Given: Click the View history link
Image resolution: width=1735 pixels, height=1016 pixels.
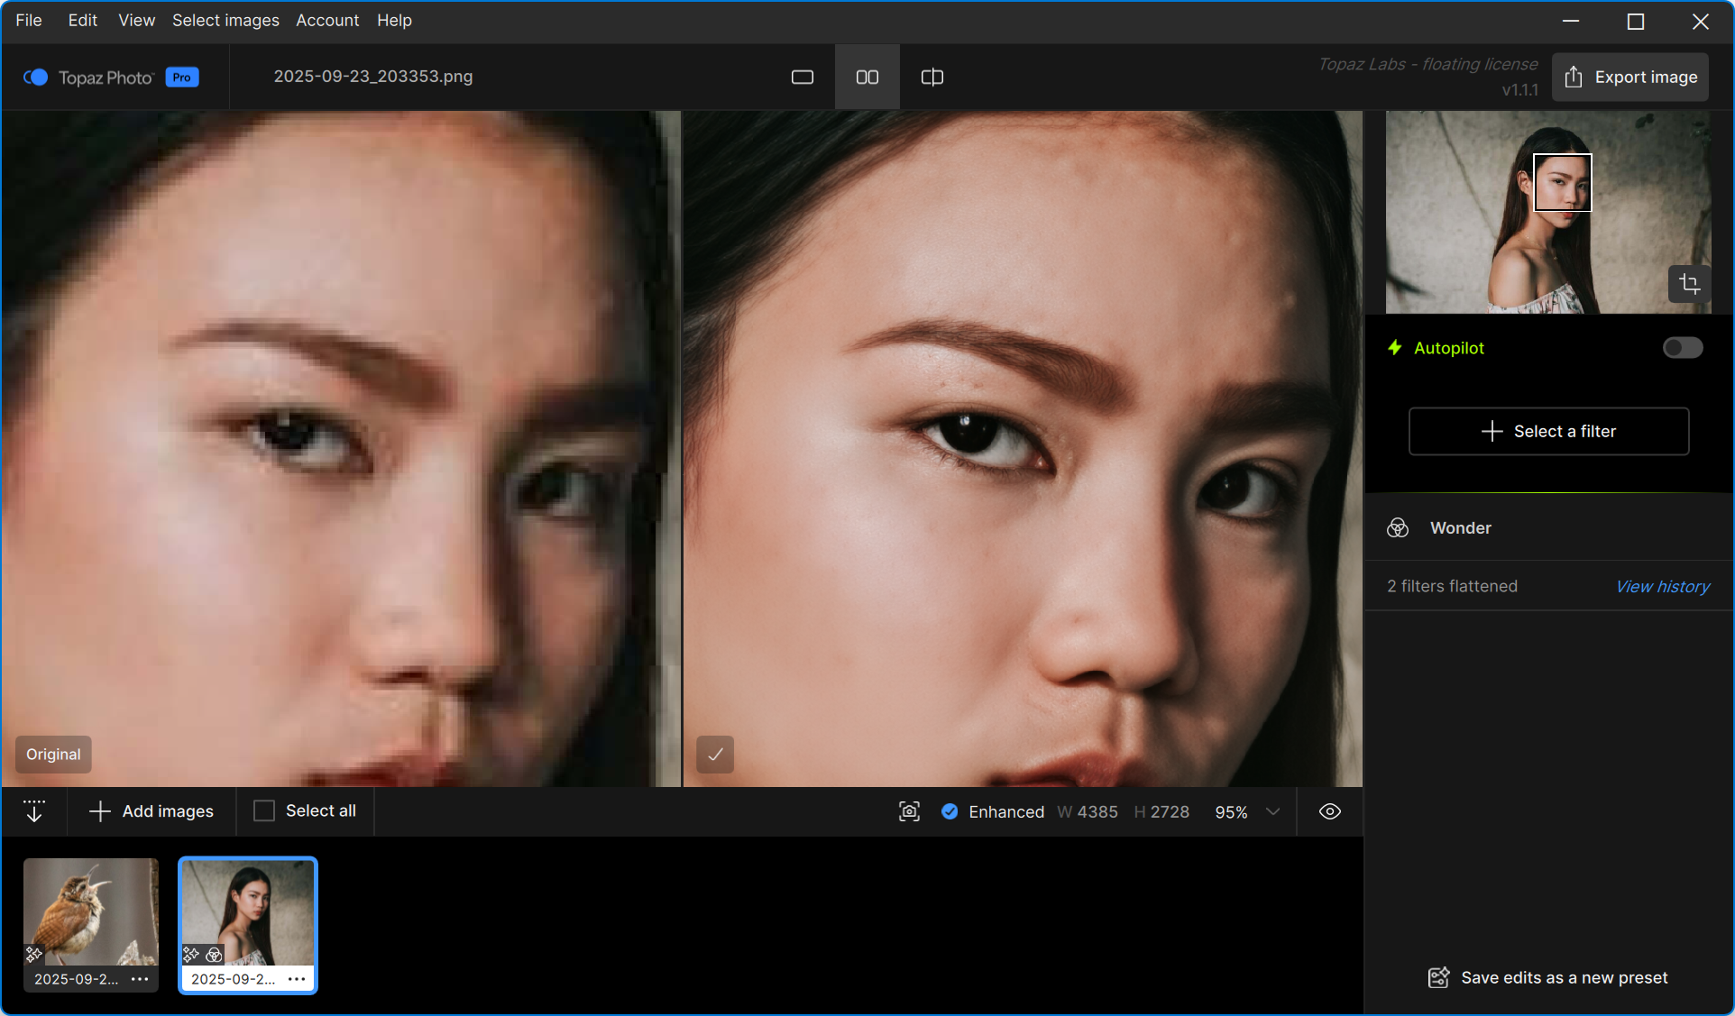Looking at the screenshot, I should [x=1662, y=587].
